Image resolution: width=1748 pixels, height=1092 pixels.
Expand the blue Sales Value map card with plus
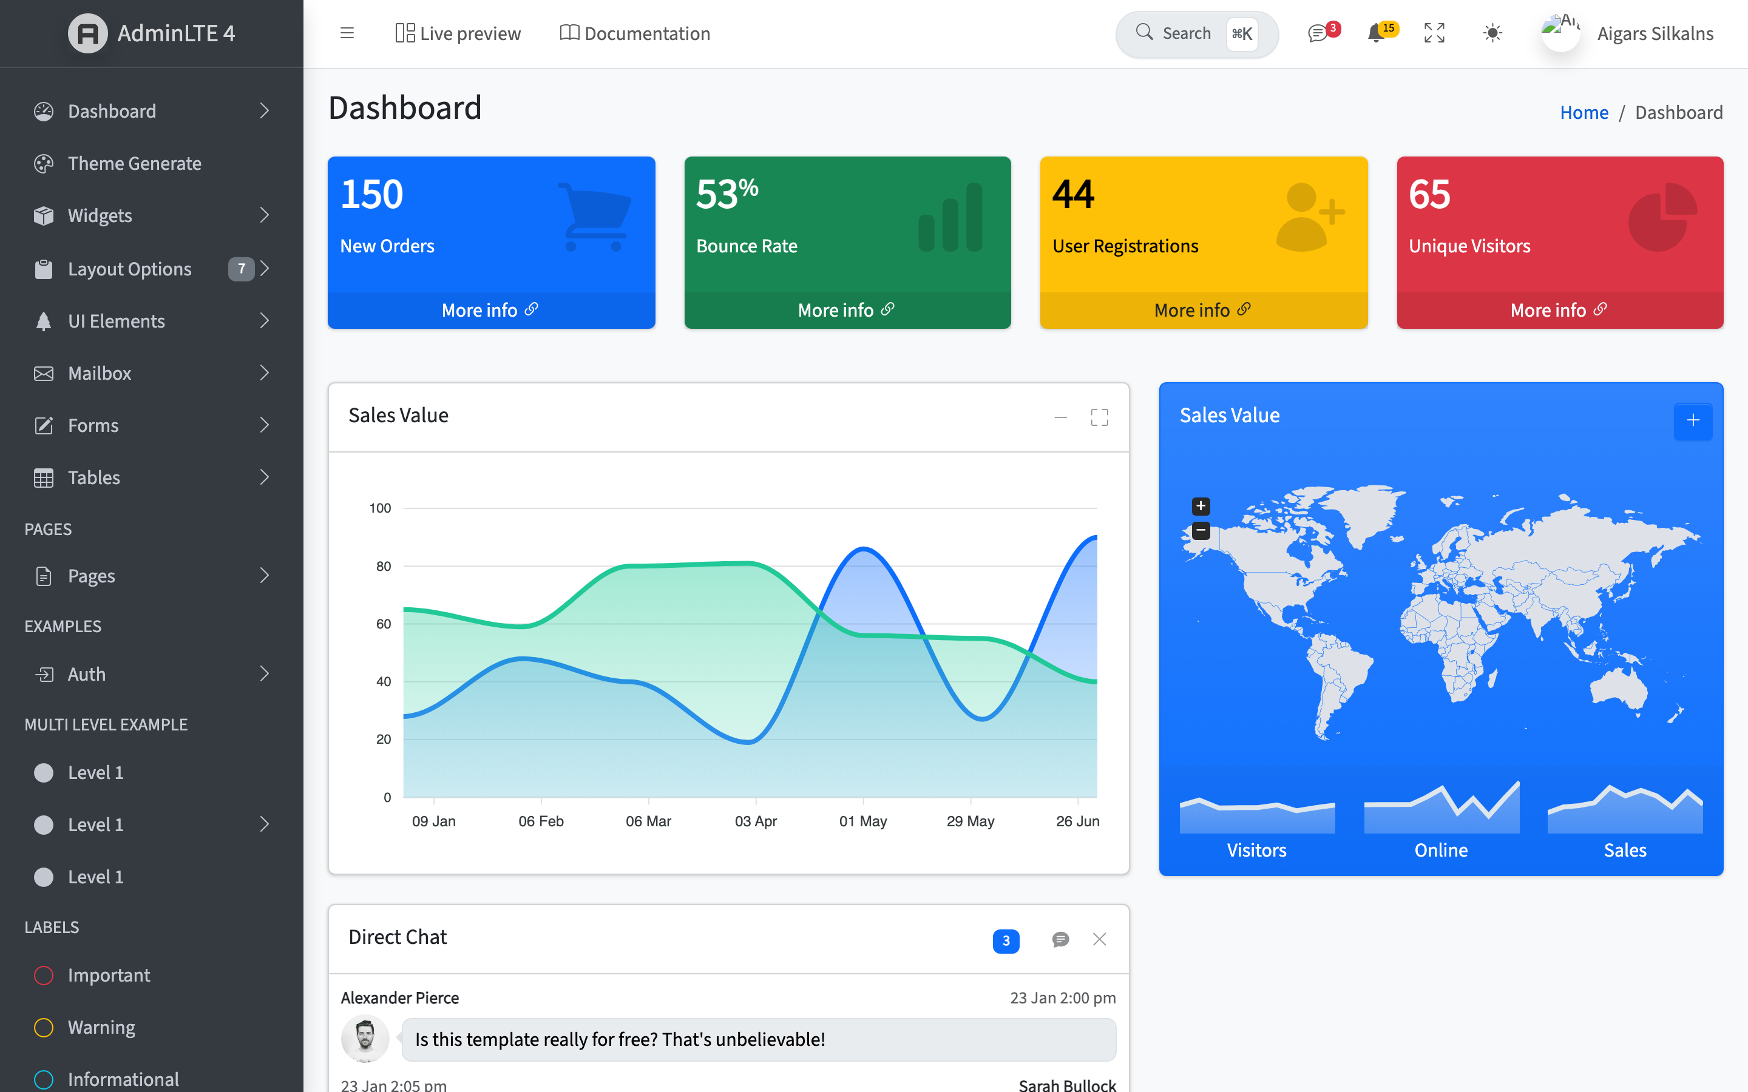[x=1692, y=420]
